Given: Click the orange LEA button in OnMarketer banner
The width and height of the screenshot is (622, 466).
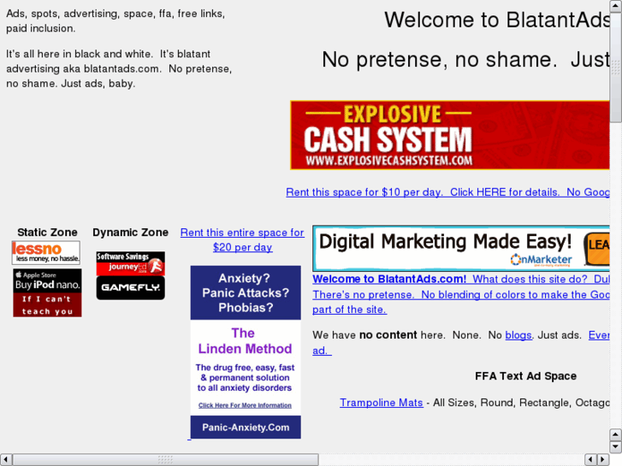Looking at the screenshot, I should [596, 248].
